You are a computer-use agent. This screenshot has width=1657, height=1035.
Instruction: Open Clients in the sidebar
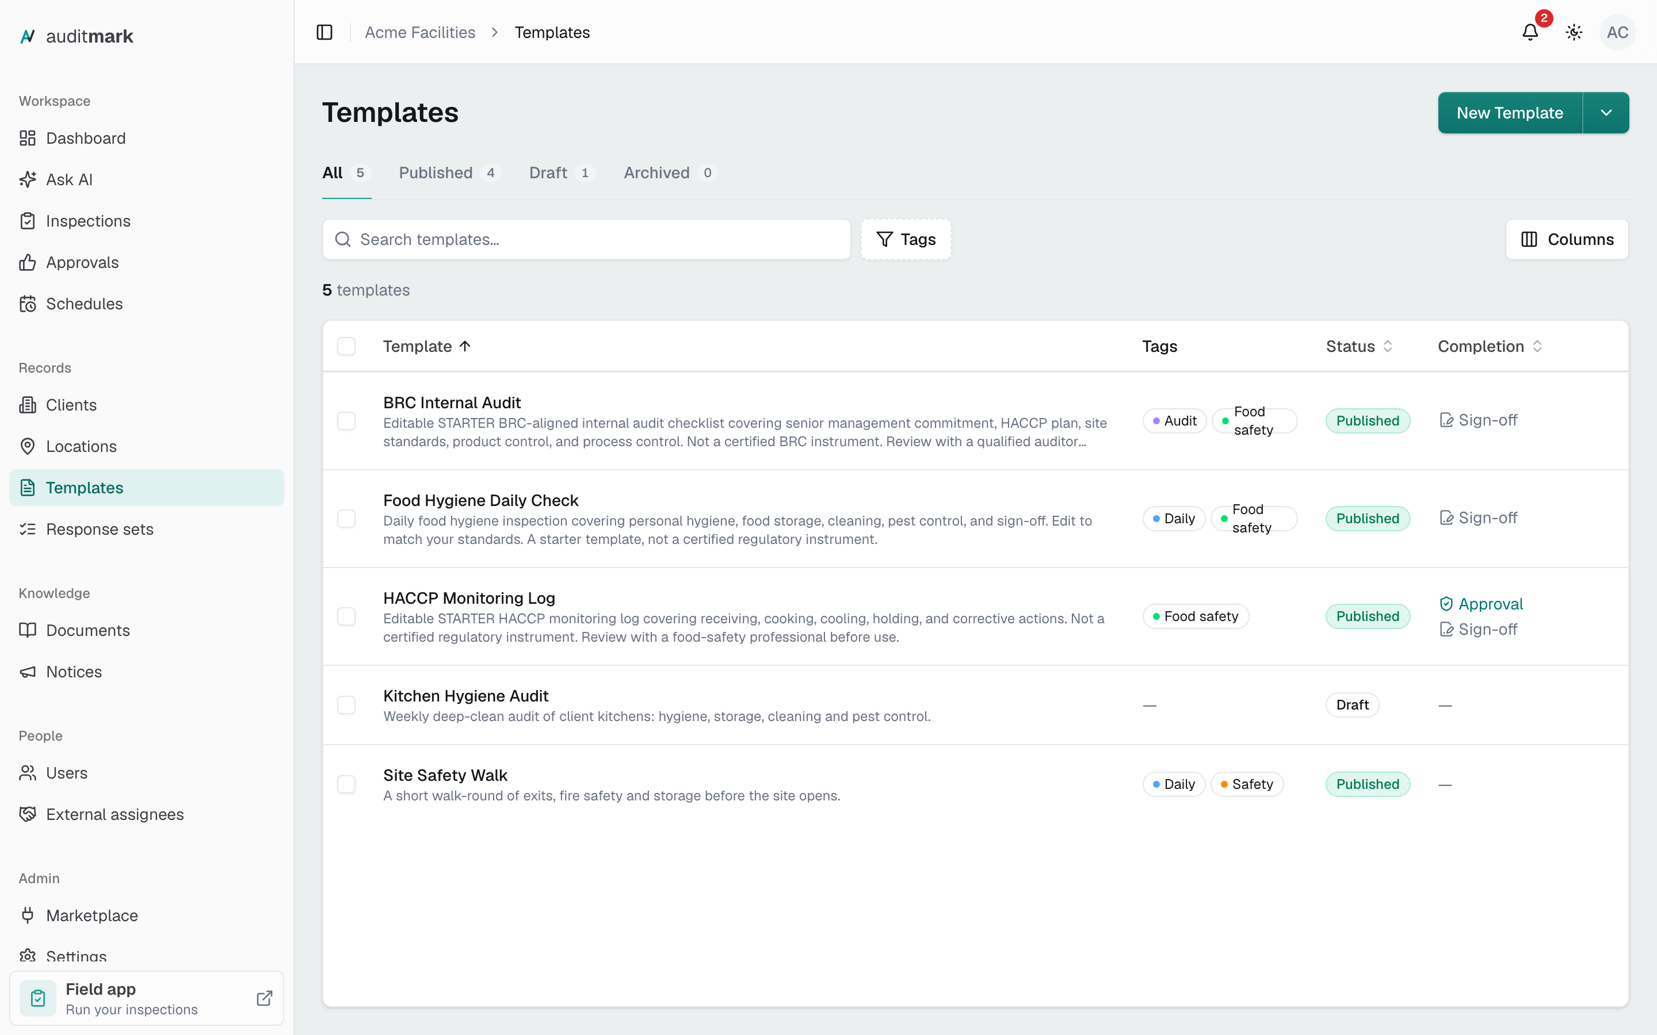pos(147,405)
